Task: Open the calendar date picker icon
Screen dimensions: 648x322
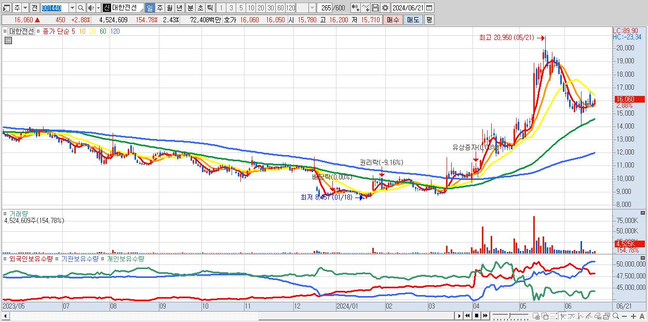Action: point(429,8)
